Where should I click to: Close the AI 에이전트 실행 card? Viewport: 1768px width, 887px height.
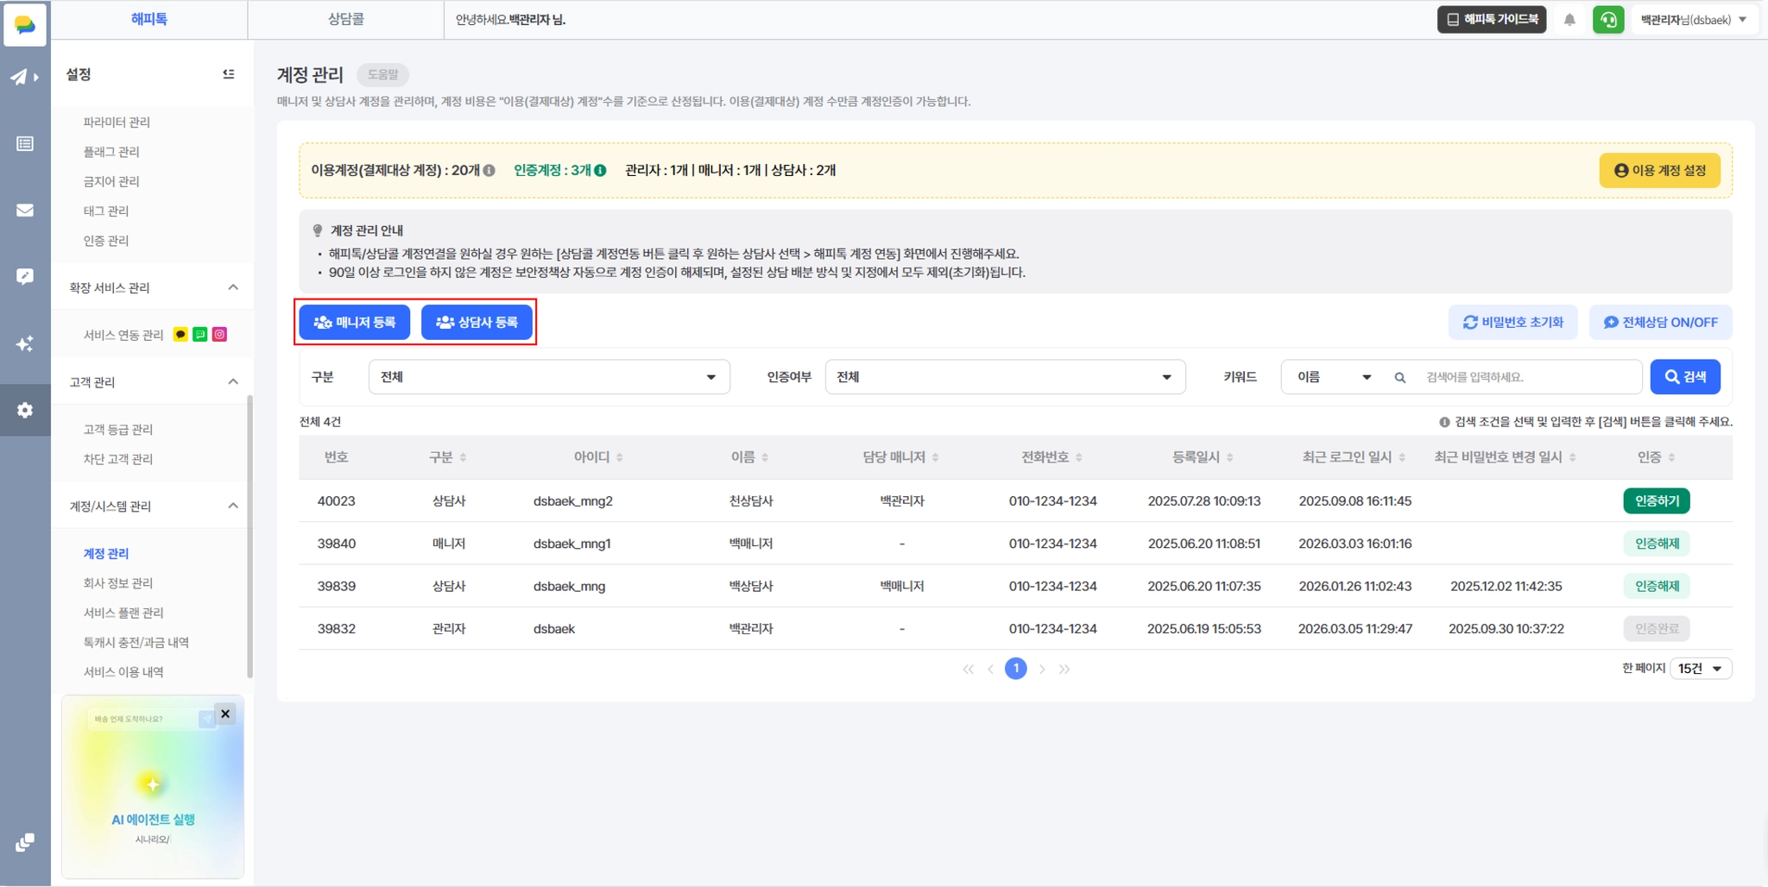pyautogui.click(x=225, y=714)
